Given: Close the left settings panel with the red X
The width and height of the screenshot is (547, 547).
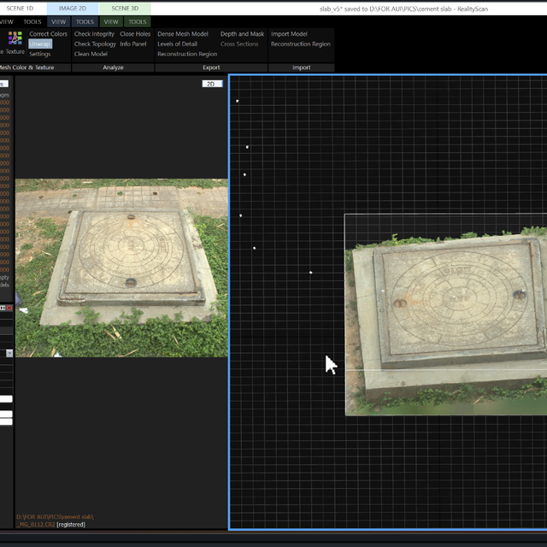Looking at the screenshot, I should pos(9,308).
